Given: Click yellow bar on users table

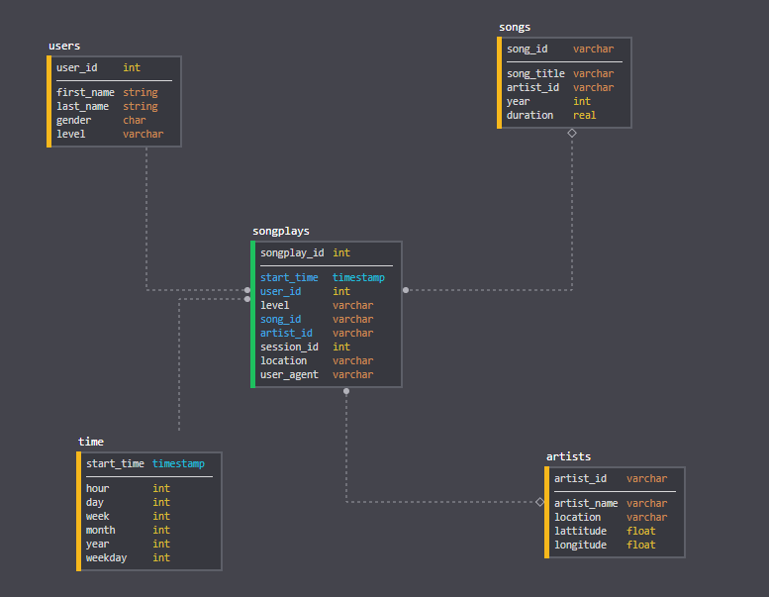Looking at the screenshot, I should 49,102.
